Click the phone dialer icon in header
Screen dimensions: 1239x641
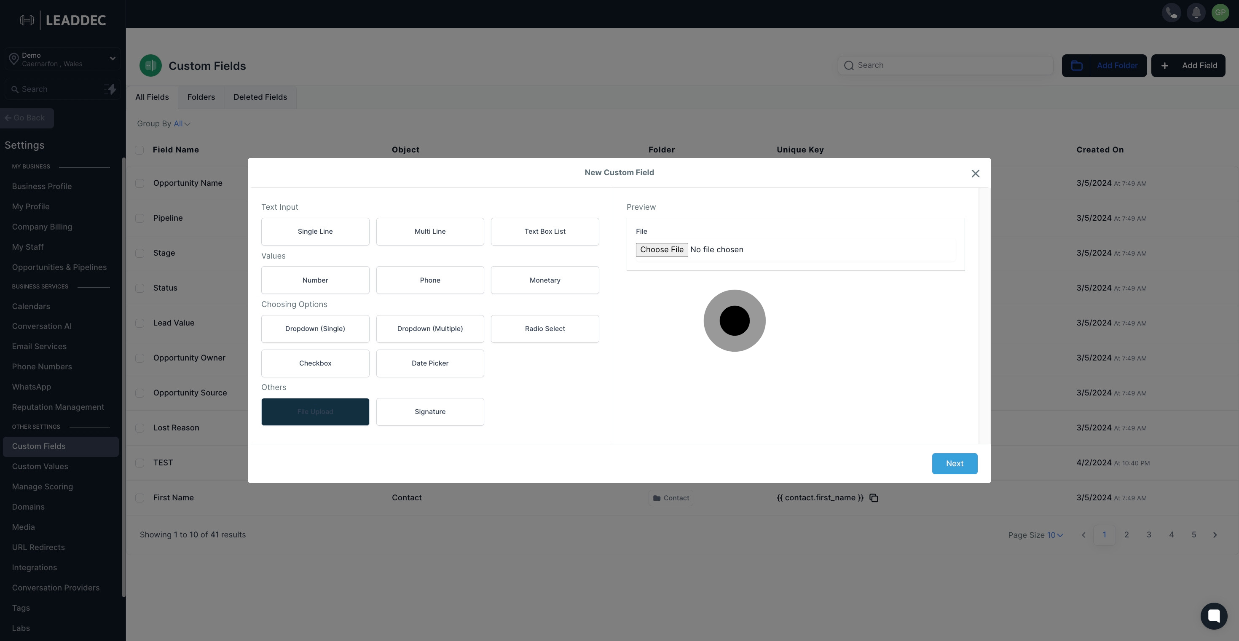[x=1171, y=13]
